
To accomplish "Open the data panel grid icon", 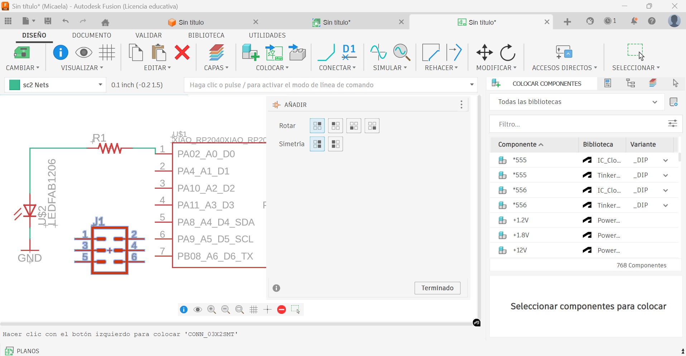I will click(8, 21).
